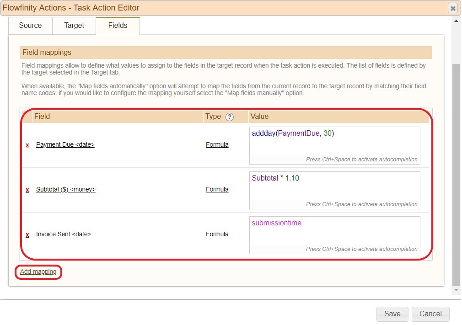Change the Invoice Sent Formula type

[x=217, y=234]
